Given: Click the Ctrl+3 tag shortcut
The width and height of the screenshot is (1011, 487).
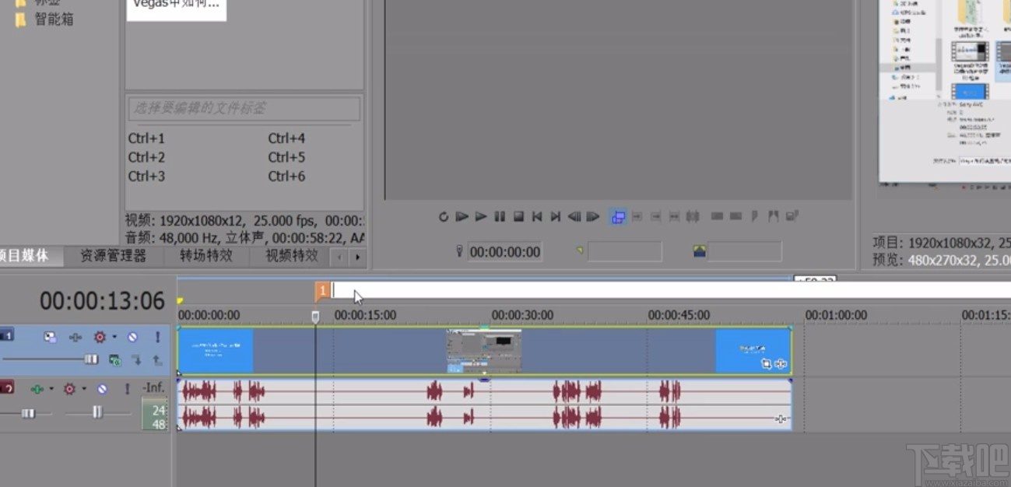Looking at the screenshot, I should point(146,176).
